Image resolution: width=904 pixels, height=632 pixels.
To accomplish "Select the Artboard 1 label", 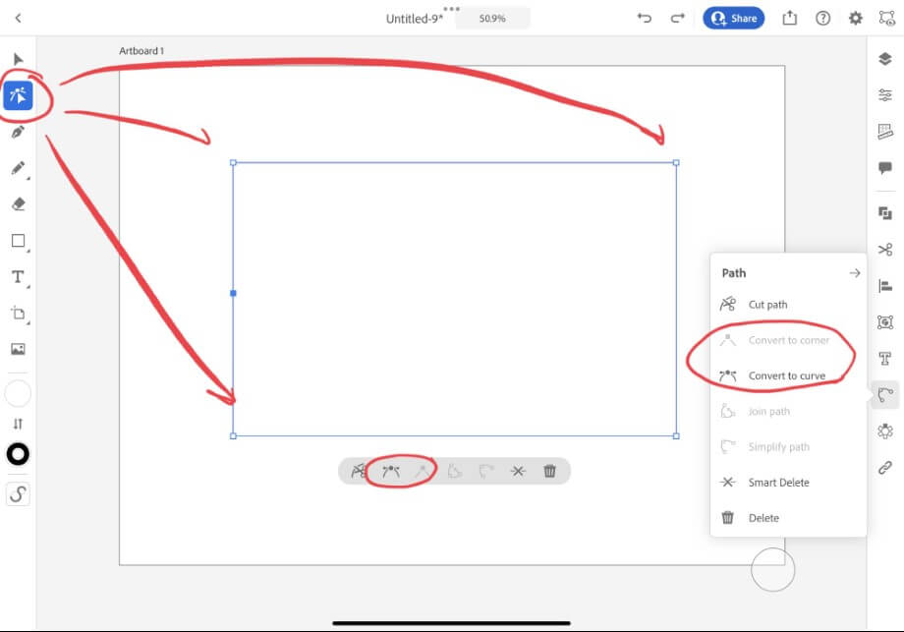I will (x=141, y=51).
